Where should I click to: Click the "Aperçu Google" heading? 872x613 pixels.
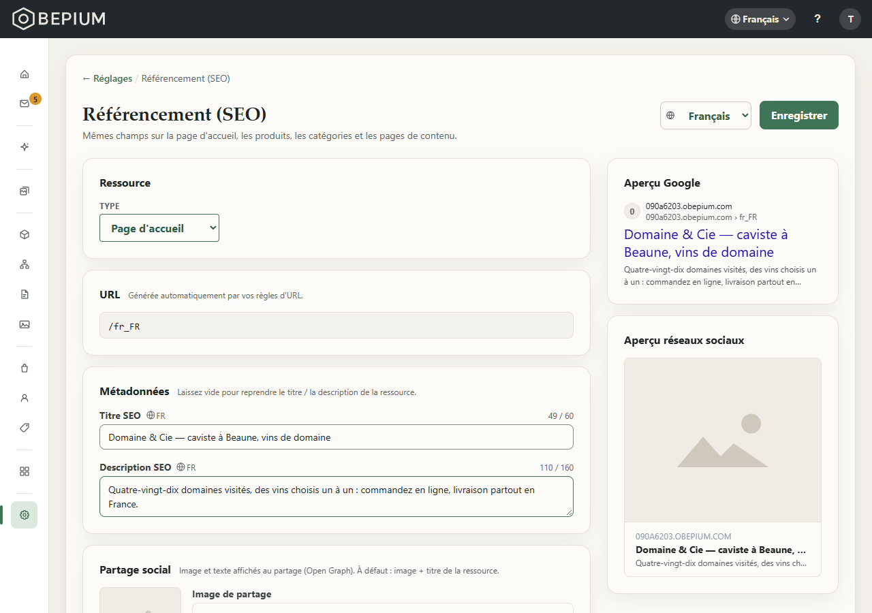(662, 183)
